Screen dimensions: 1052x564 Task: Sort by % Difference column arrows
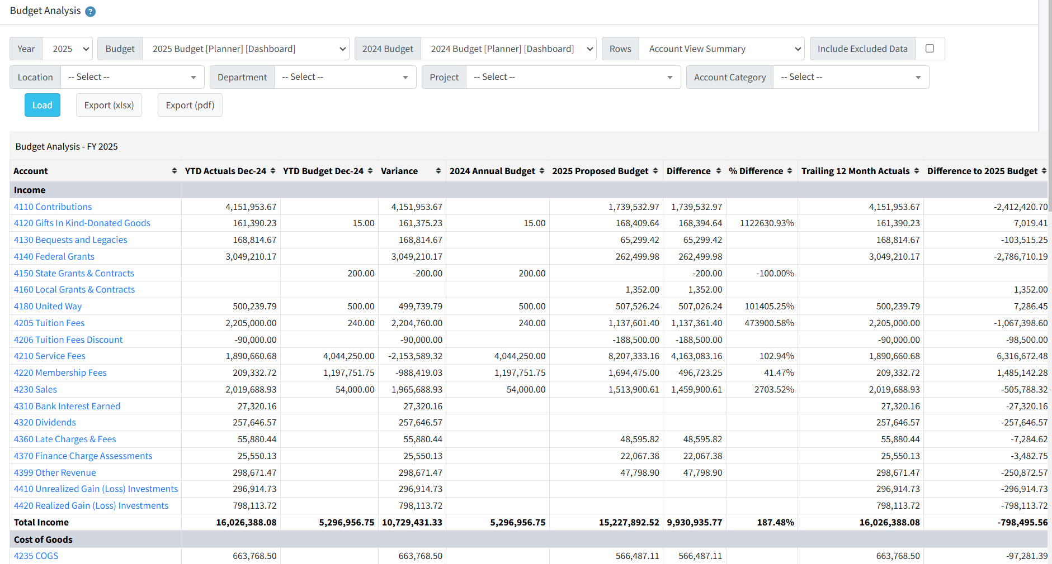[x=790, y=171]
